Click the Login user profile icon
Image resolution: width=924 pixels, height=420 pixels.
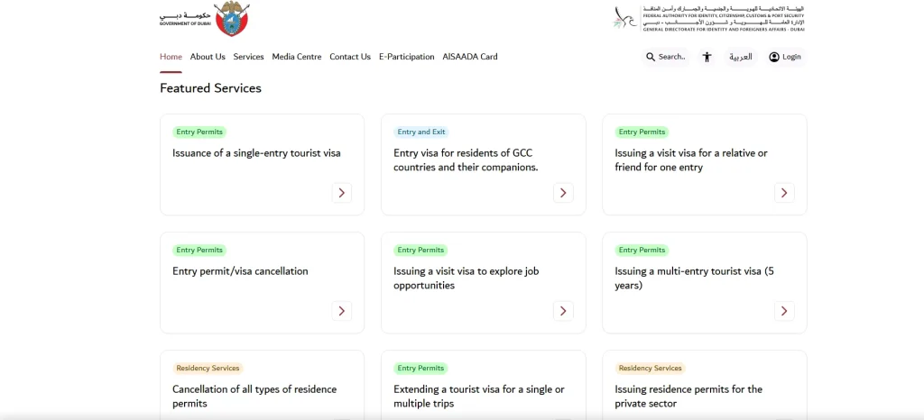pyautogui.click(x=774, y=57)
